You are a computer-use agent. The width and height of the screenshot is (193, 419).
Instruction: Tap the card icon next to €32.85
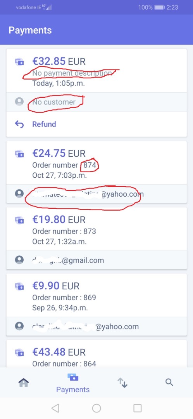(x=19, y=62)
